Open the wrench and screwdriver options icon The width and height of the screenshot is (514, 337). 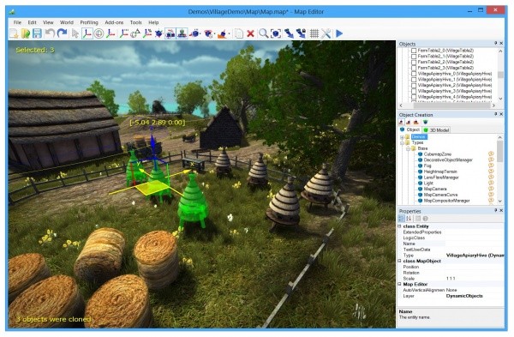click(x=326, y=33)
